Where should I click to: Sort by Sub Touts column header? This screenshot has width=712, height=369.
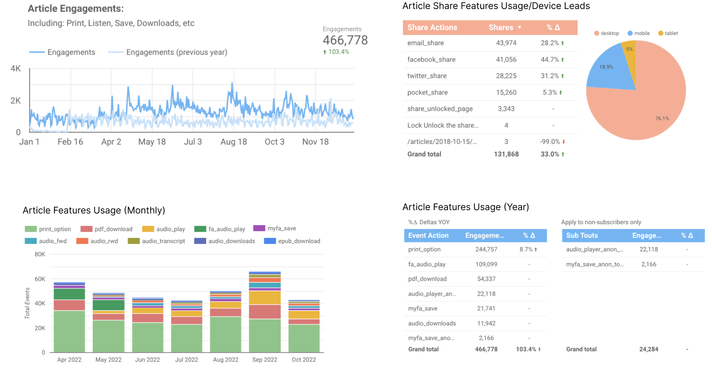coord(581,235)
